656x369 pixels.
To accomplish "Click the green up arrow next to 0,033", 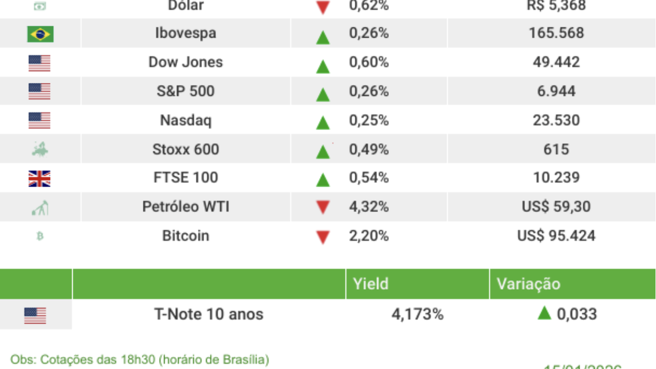I will (x=544, y=313).
